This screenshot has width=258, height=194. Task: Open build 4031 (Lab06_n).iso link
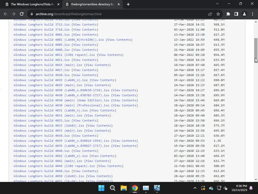pos(51,111)
